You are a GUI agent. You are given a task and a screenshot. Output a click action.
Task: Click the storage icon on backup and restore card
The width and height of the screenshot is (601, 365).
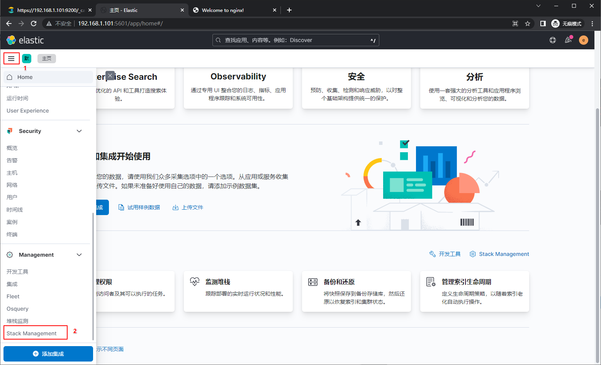tap(313, 282)
